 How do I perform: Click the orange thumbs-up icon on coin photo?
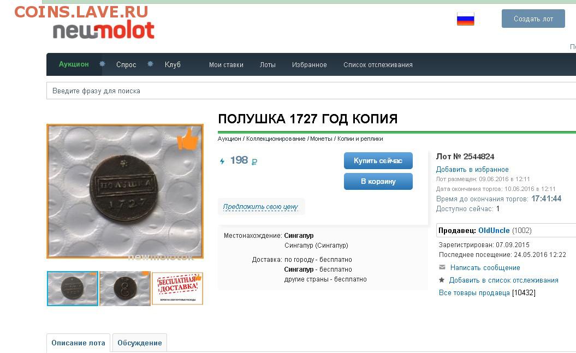[188, 139]
